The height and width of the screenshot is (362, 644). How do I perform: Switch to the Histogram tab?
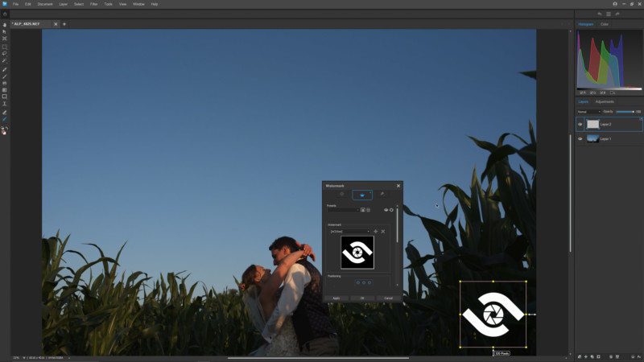pos(586,24)
